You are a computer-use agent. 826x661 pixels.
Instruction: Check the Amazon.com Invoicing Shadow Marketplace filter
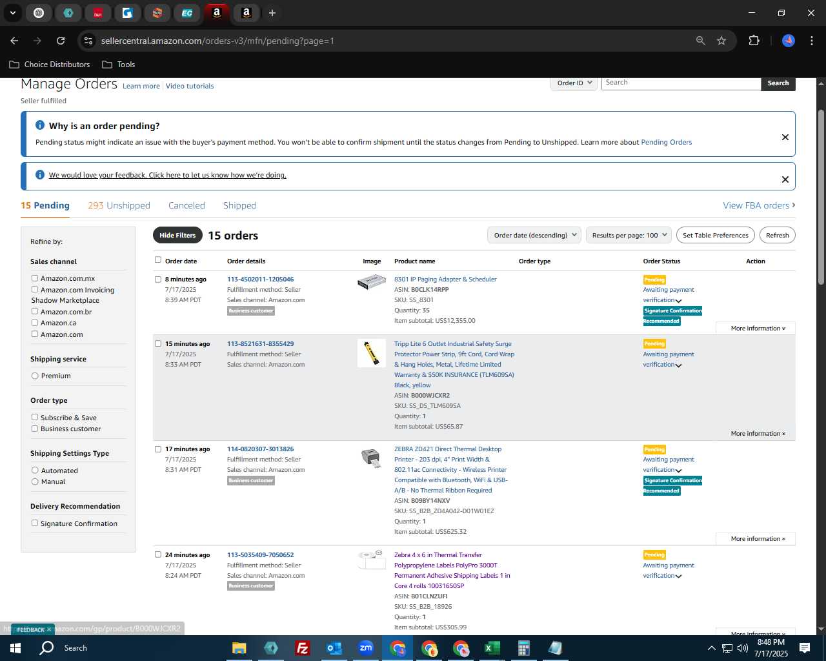(35, 290)
